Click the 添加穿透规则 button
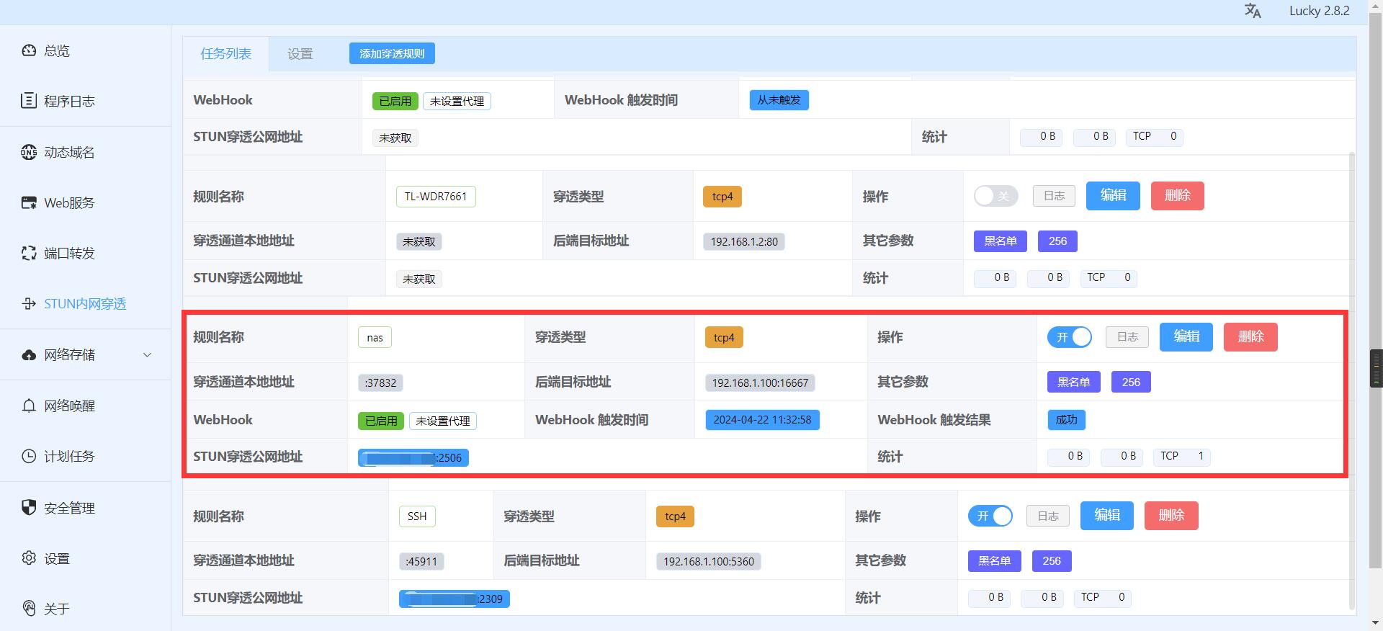The width and height of the screenshot is (1383, 631). pyautogui.click(x=392, y=53)
